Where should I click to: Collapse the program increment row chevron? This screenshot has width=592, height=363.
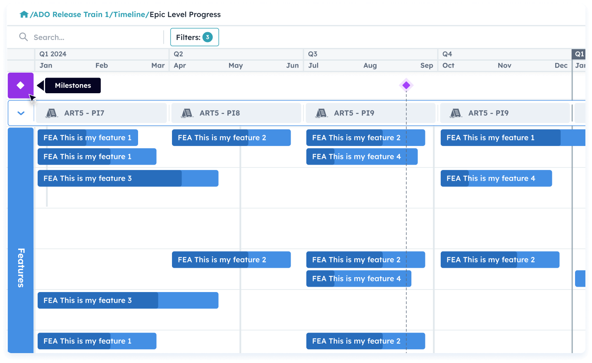tap(21, 113)
